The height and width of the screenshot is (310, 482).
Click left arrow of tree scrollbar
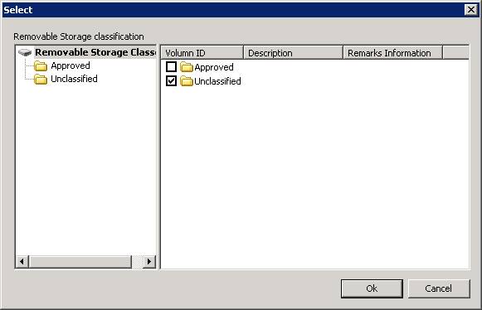coord(22,261)
